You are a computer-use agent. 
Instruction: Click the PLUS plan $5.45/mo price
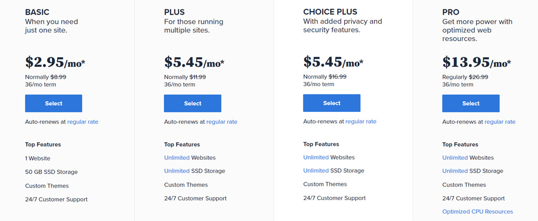[194, 62]
